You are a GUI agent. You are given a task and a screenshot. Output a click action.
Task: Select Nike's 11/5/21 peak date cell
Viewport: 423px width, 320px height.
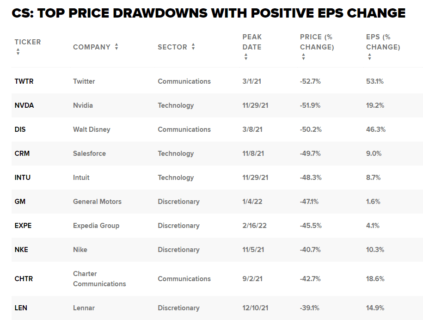[x=253, y=250]
